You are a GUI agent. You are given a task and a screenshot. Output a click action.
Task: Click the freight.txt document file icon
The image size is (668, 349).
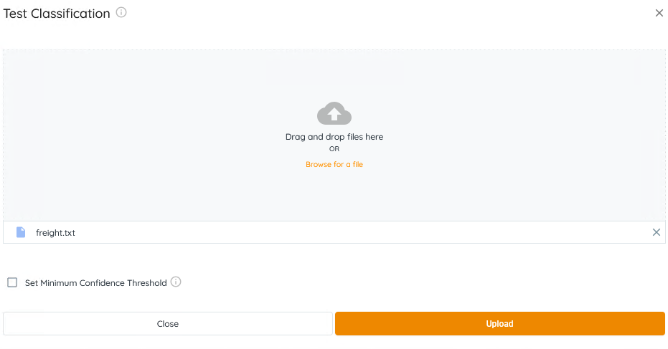pyautogui.click(x=21, y=232)
